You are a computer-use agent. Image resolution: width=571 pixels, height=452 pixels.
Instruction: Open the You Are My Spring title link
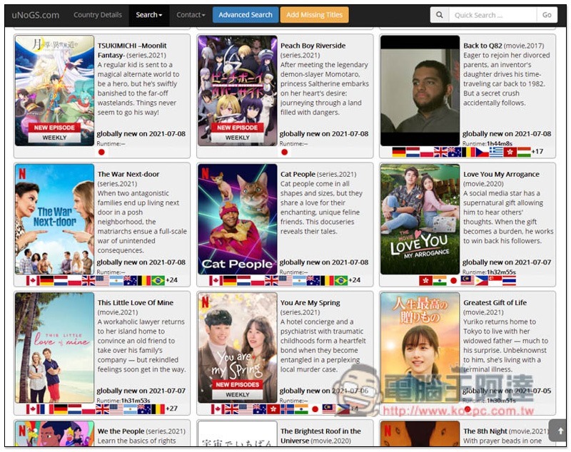pyautogui.click(x=310, y=302)
